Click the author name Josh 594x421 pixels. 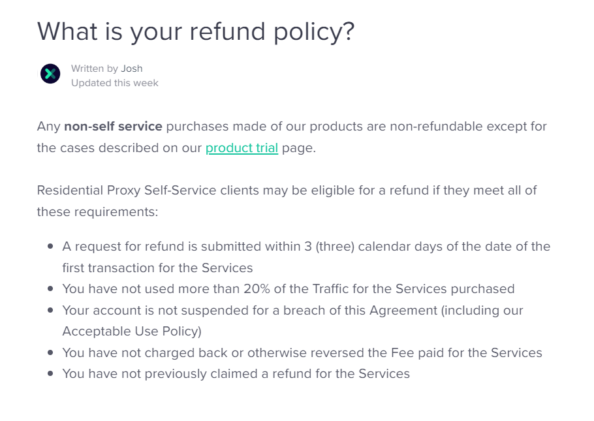tap(132, 69)
